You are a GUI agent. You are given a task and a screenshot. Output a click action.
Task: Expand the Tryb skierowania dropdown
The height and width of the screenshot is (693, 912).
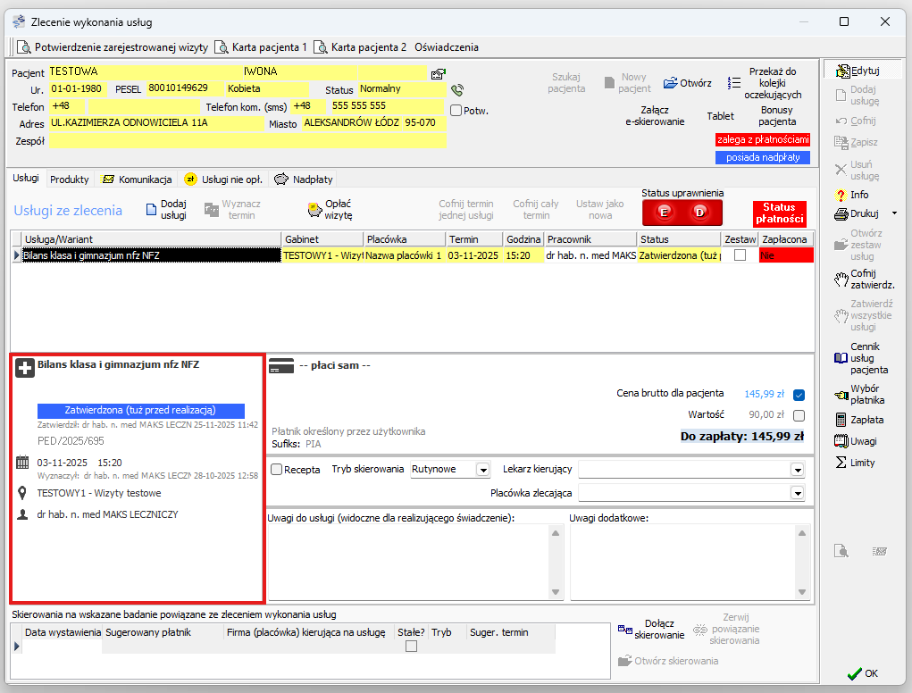tap(483, 470)
